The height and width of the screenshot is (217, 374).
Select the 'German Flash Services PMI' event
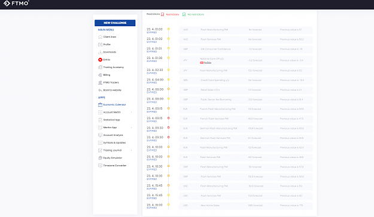(x=215, y=138)
